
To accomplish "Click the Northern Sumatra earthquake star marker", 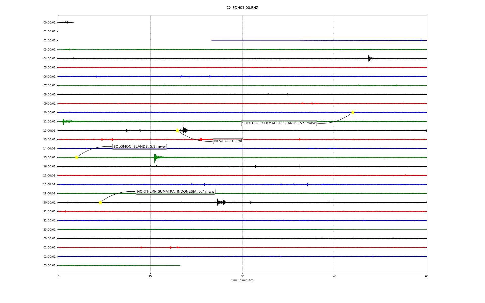I will click(100, 203).
